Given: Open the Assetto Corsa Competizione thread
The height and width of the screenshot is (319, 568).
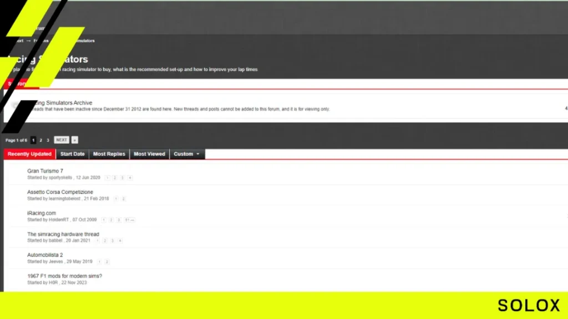Looking at the screenshot, I should coord(60,192).
